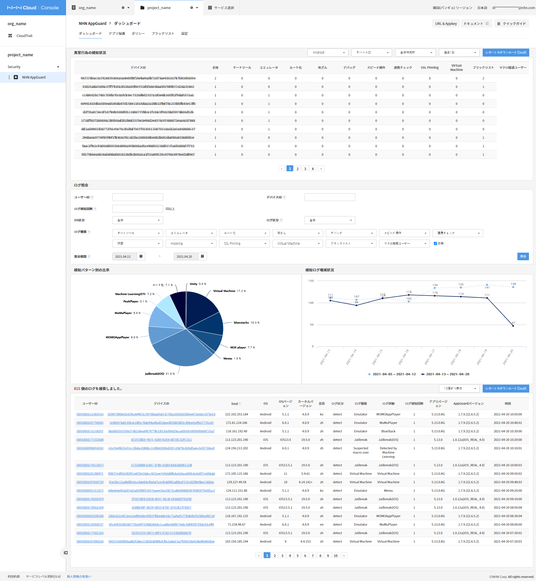Click the 照会 search button
This screenshot has width=536, height=581.
click(523, 257)
